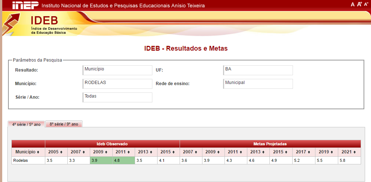
Task: Click the Ideb Observado group header
Action: click(x=112, y=144)
